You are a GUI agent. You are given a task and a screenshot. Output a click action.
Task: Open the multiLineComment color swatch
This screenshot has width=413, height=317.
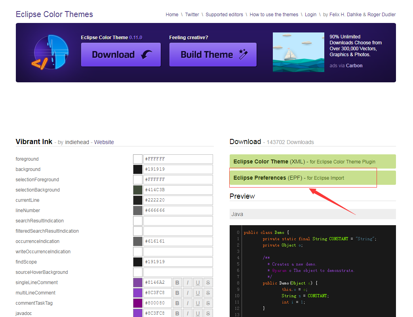tap(138, 293)
